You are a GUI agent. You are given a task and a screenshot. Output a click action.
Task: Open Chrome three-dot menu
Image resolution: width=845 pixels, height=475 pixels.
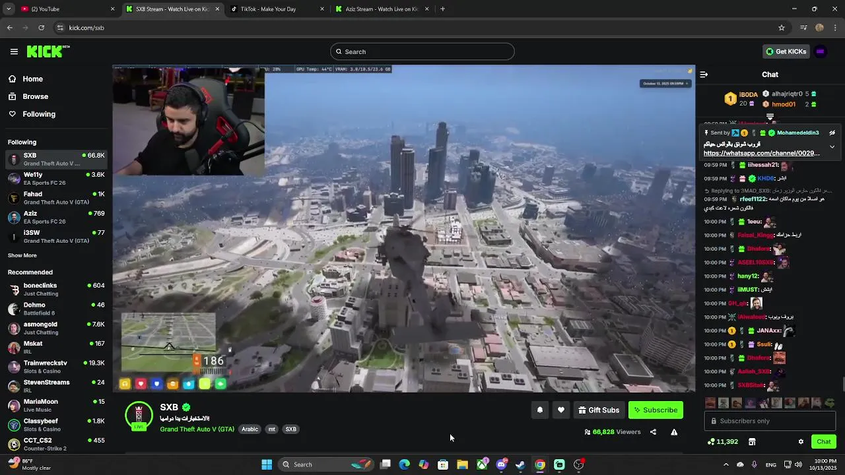click(835, 28)
